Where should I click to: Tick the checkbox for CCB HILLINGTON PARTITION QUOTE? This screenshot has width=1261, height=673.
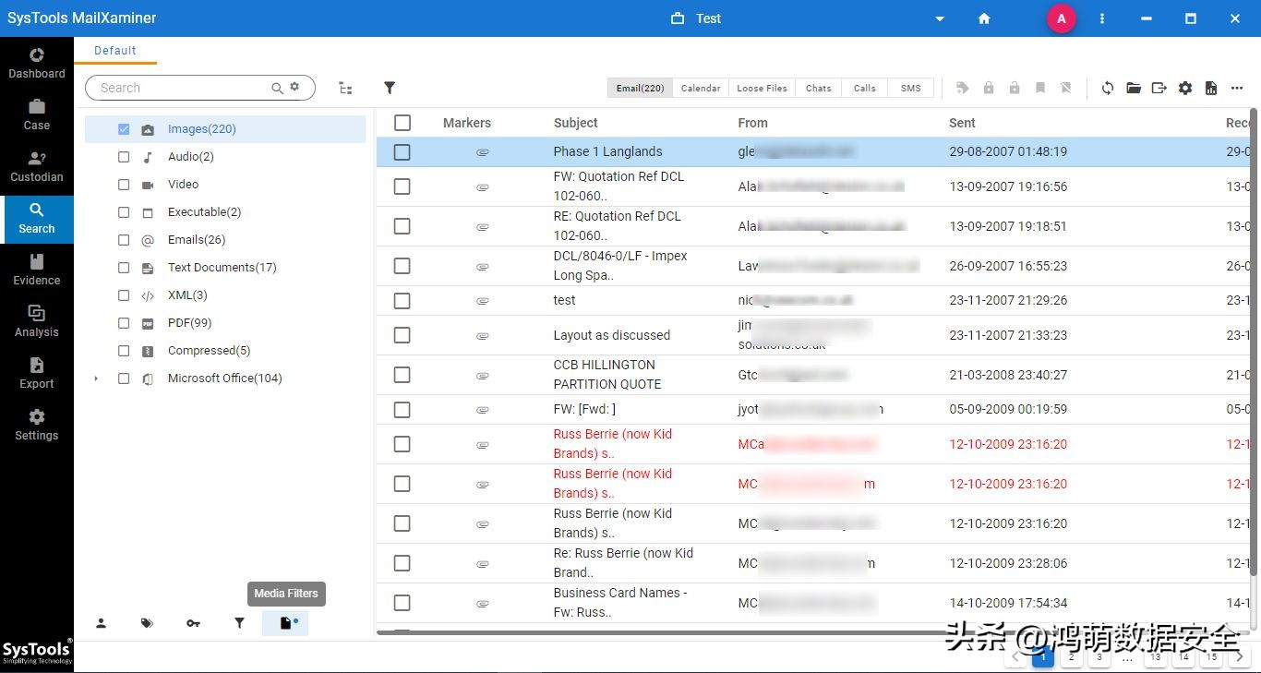402,375
